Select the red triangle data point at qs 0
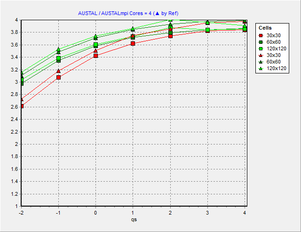The image size is (301, 232). (x=95, y=51)
